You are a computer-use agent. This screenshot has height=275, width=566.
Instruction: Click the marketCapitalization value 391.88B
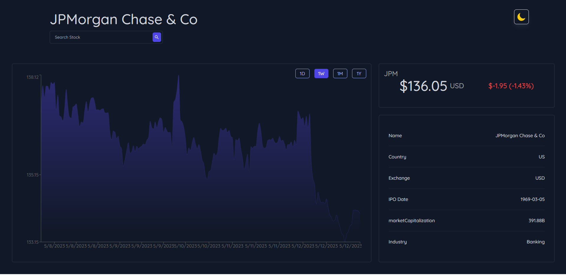536,220
